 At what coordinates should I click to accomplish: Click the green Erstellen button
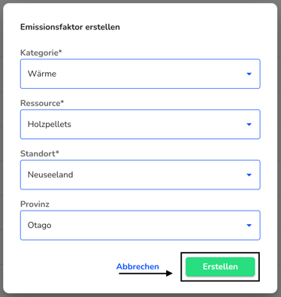click(x=220, y=267)
